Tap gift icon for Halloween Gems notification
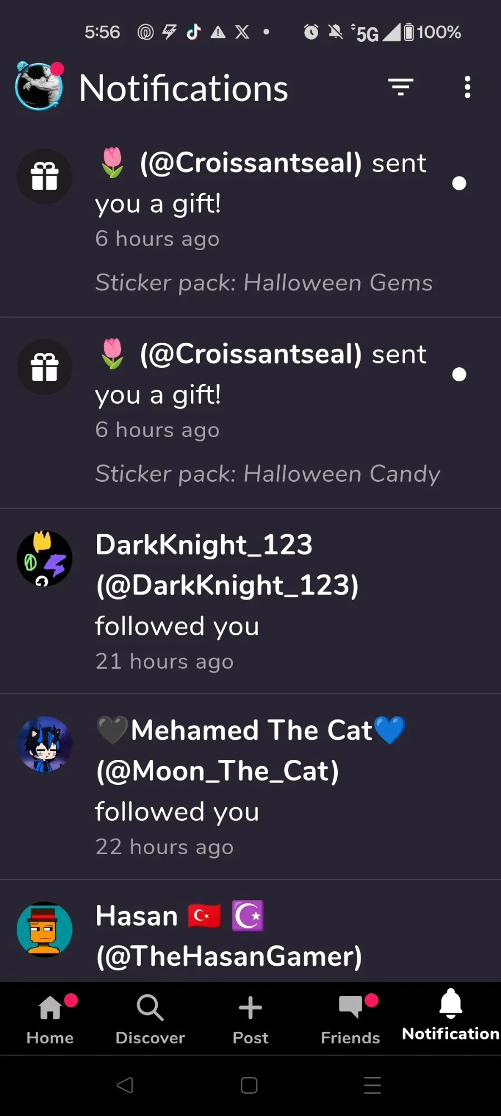The width and height of the screenshot is (501, 1116). tap(45, 176)
